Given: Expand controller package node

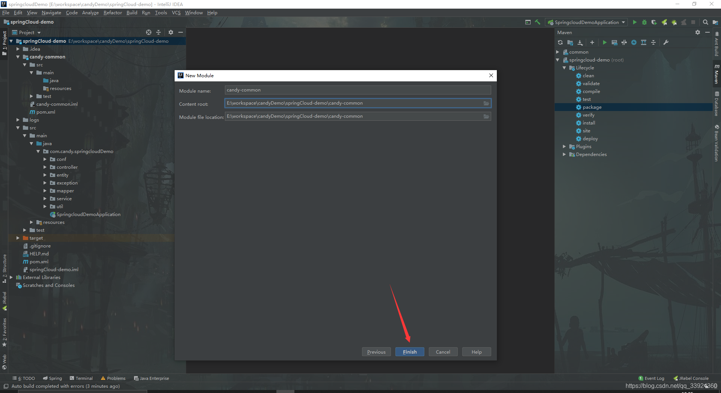Looking at the screenshot, I should click(x=45, y=167).
